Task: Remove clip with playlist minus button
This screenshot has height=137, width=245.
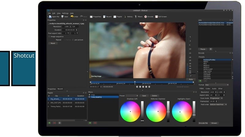Action: coord(55,123)
